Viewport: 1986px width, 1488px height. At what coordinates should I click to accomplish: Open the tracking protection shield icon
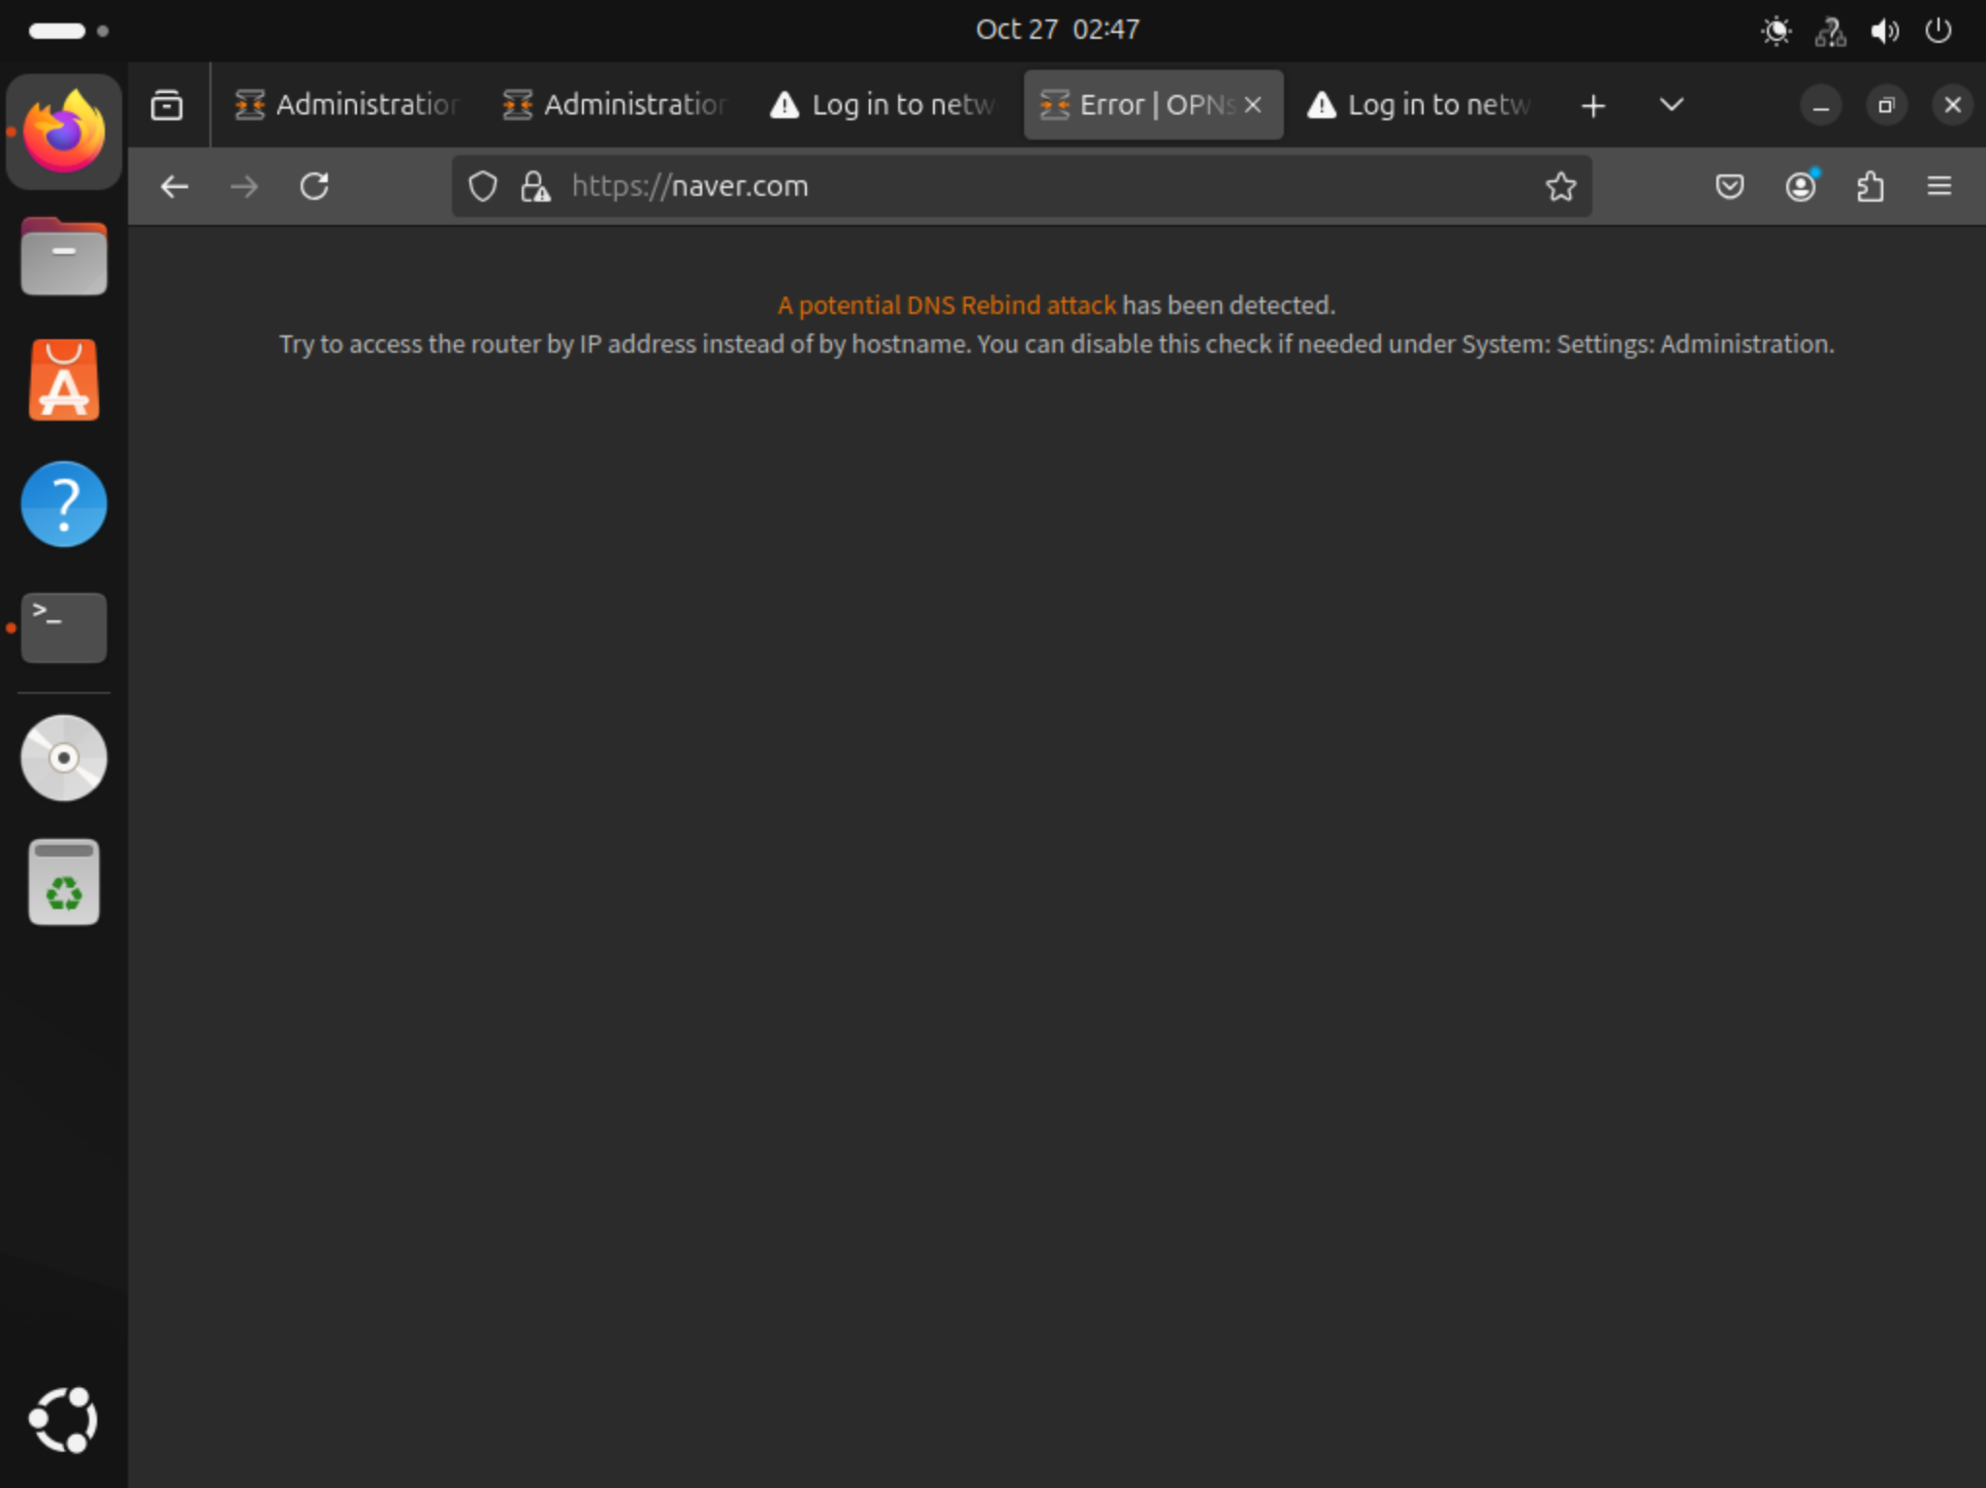(483, 186)
